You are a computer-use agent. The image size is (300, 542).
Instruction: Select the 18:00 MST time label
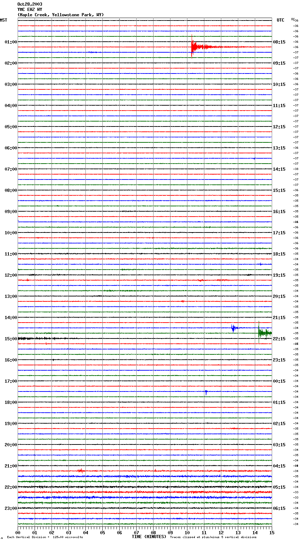(11, 402)
